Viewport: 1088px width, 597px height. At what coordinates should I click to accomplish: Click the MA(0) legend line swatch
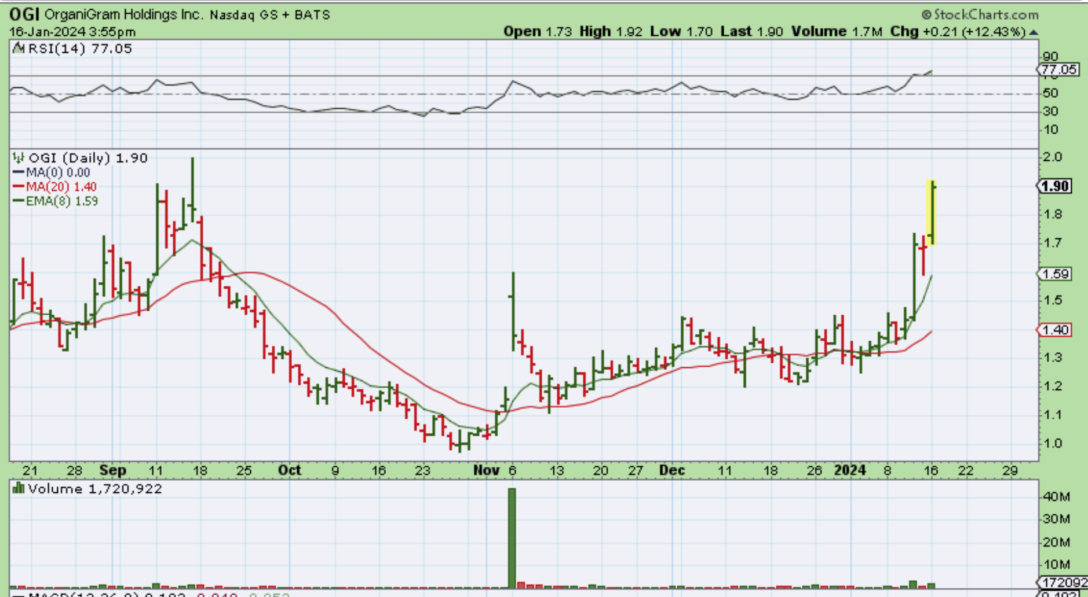pyautogui.click(x=19, y=172)
